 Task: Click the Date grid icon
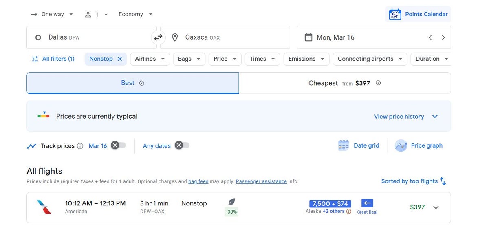point(344,145)
